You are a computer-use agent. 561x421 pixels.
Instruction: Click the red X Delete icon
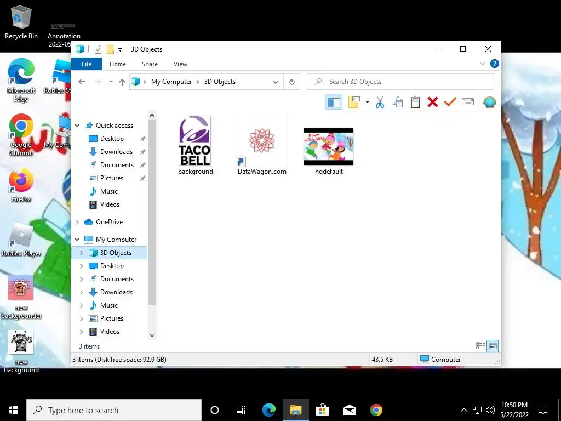(433, 102)
